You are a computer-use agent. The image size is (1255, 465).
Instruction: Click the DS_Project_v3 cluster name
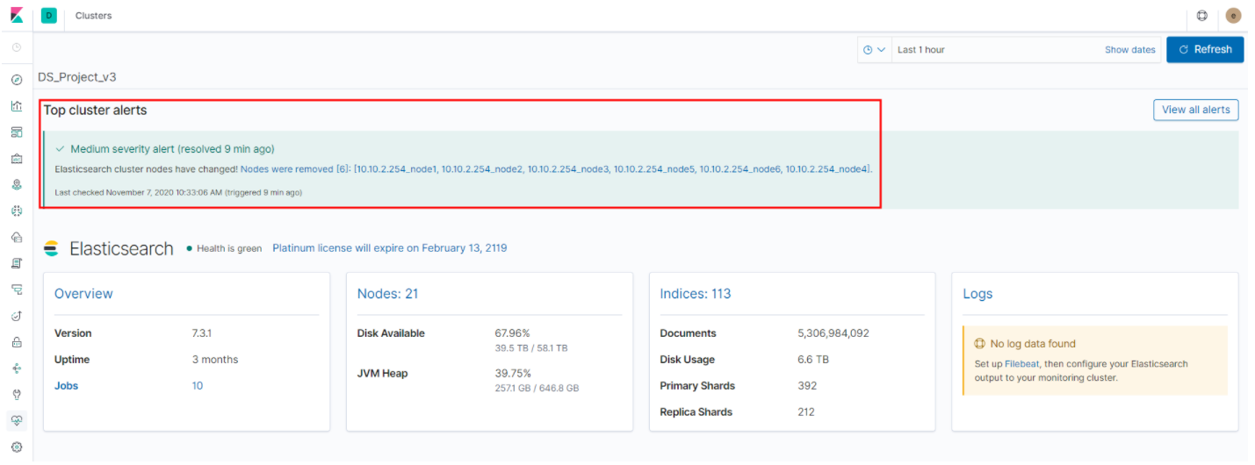[x=76, y=77]
